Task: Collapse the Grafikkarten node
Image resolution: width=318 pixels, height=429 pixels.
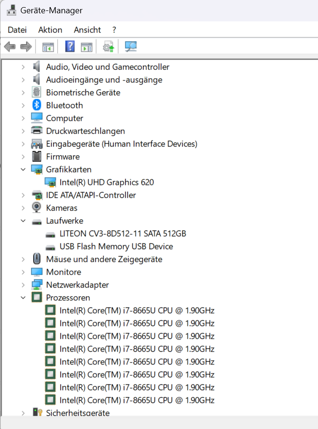Action: pyautogui.click(x=23, y=169)
